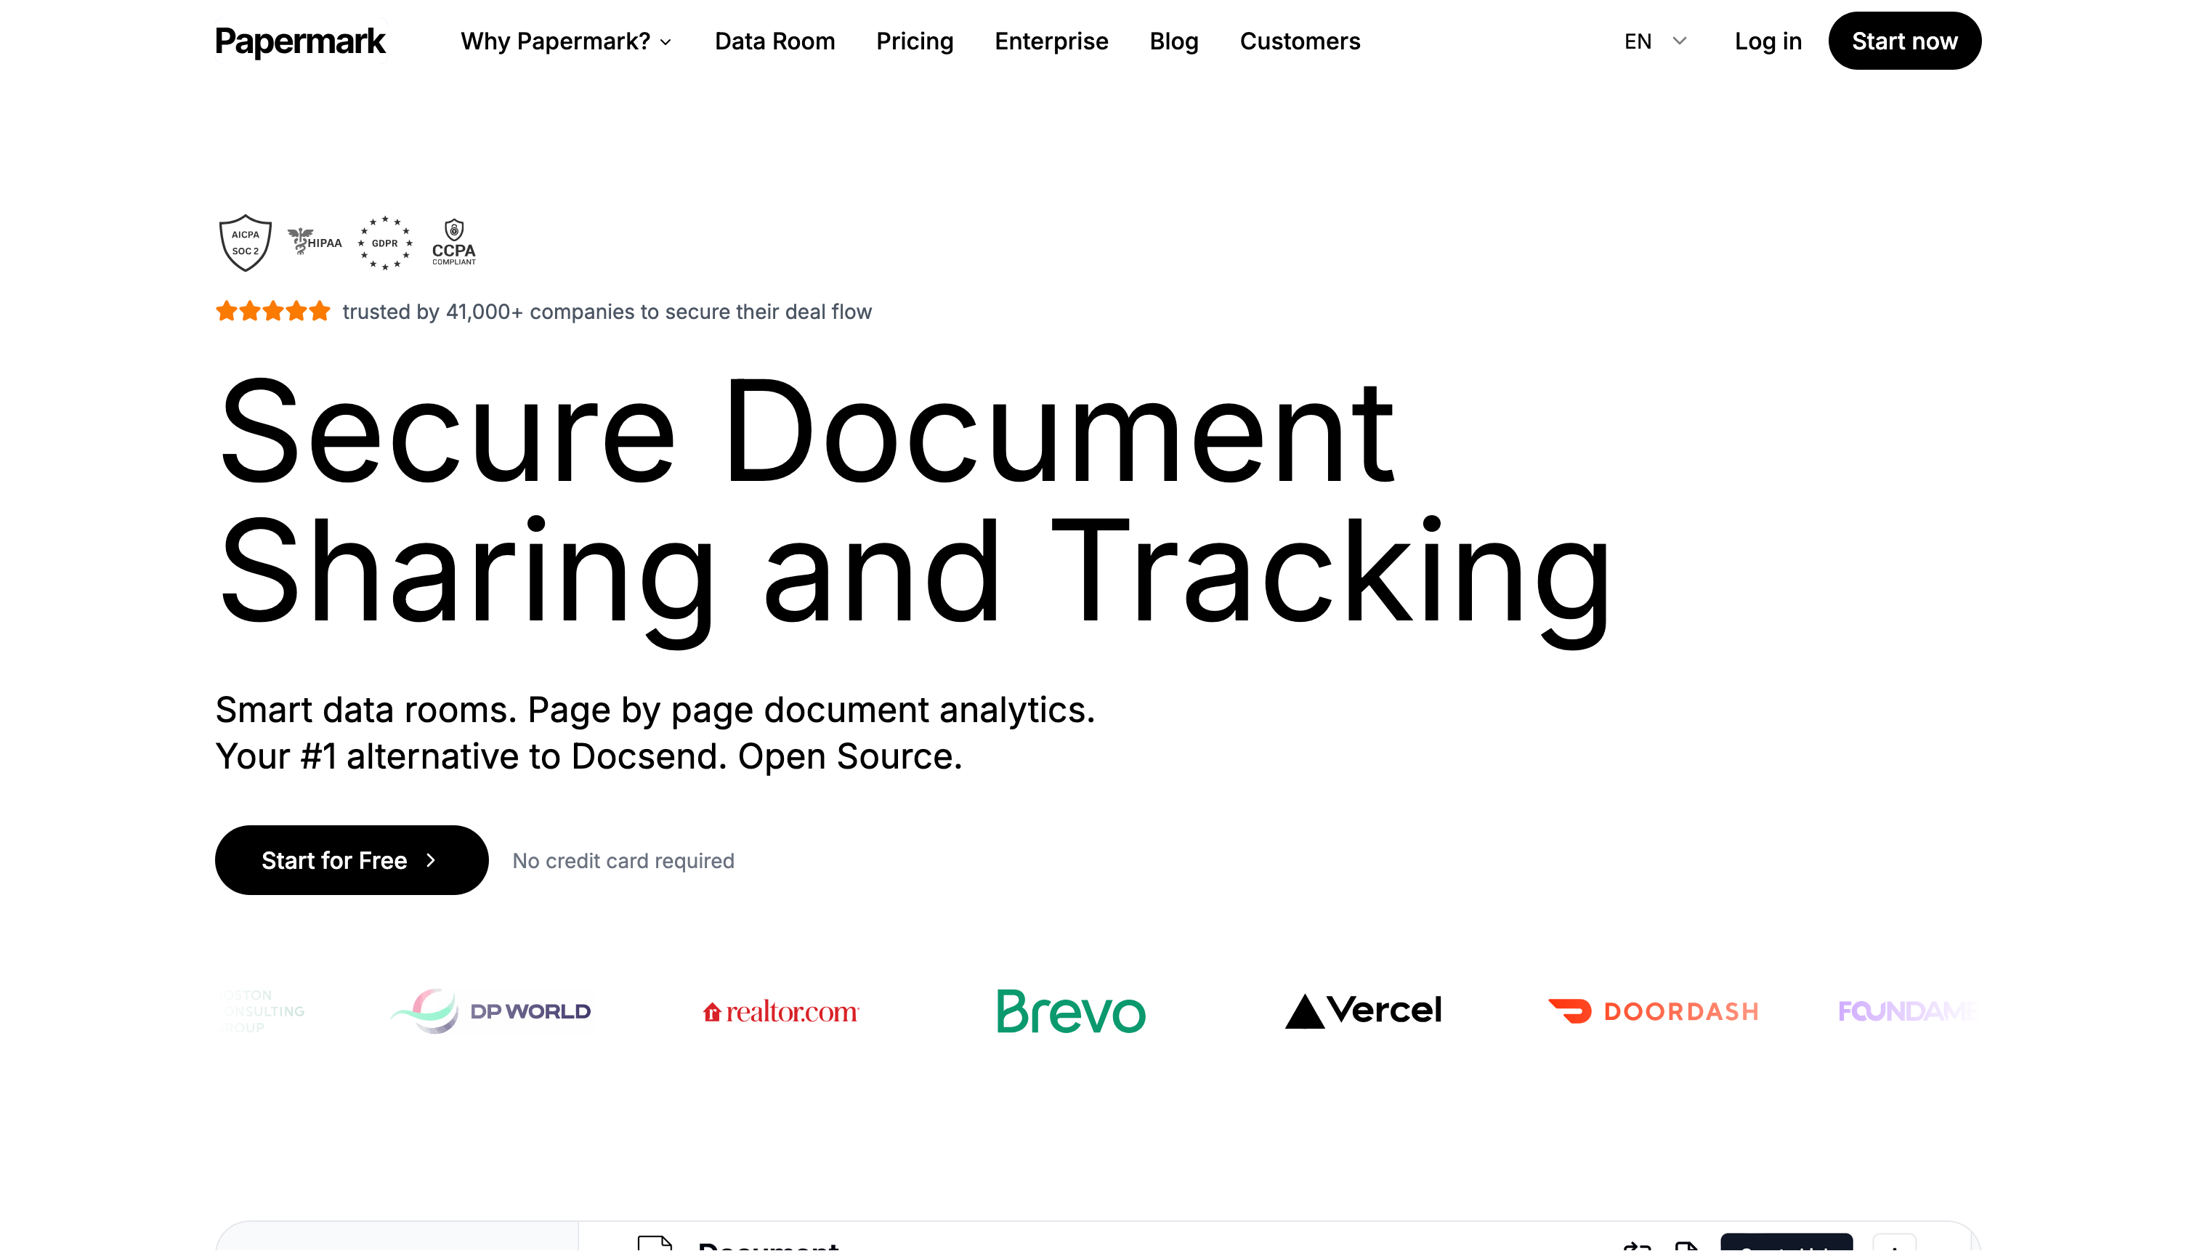
Task: Click the AICPA SOC 2 shield badge
Action: [245, 243]
